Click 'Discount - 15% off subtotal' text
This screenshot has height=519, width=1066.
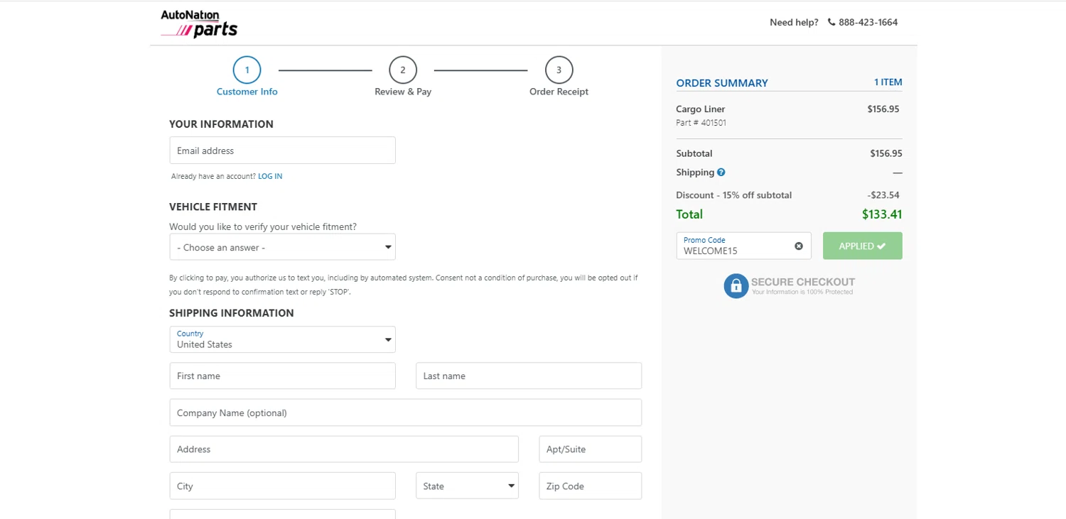[733, 195]
